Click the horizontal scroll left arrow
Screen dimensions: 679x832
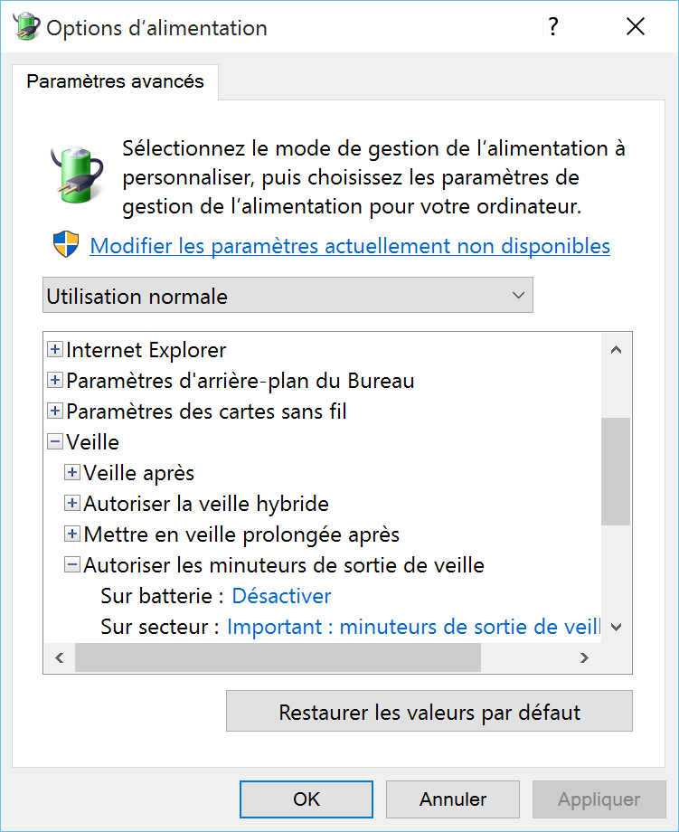(60, 659)
